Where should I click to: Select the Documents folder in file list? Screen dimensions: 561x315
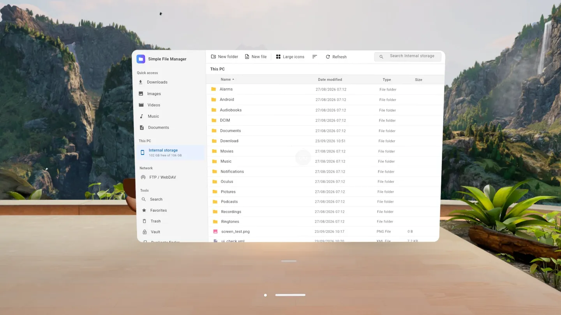click(x=325, y=131)
